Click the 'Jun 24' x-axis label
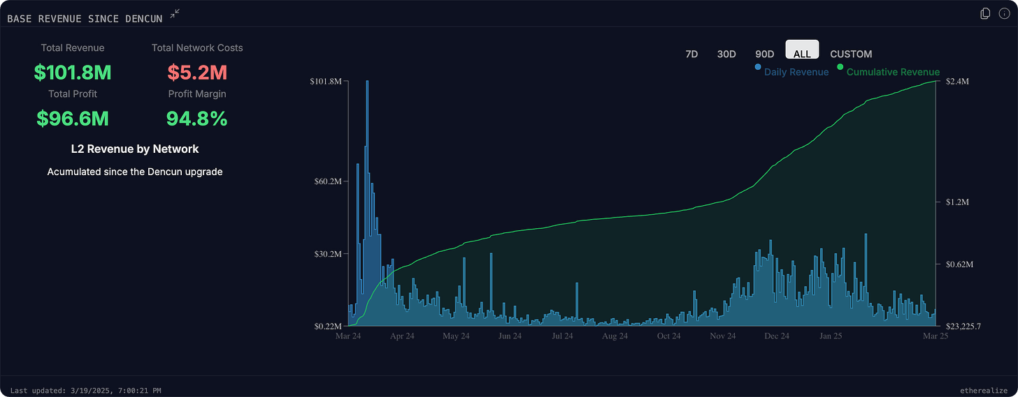 coord(510,336)
